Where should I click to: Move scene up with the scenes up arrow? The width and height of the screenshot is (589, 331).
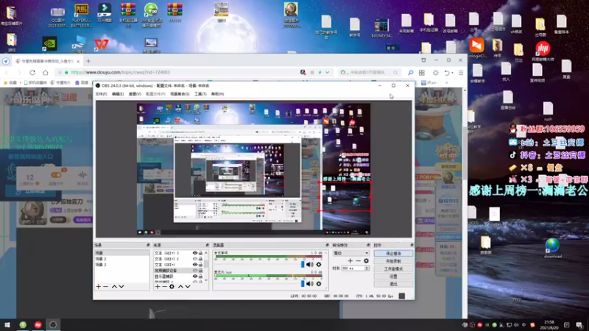114,287
